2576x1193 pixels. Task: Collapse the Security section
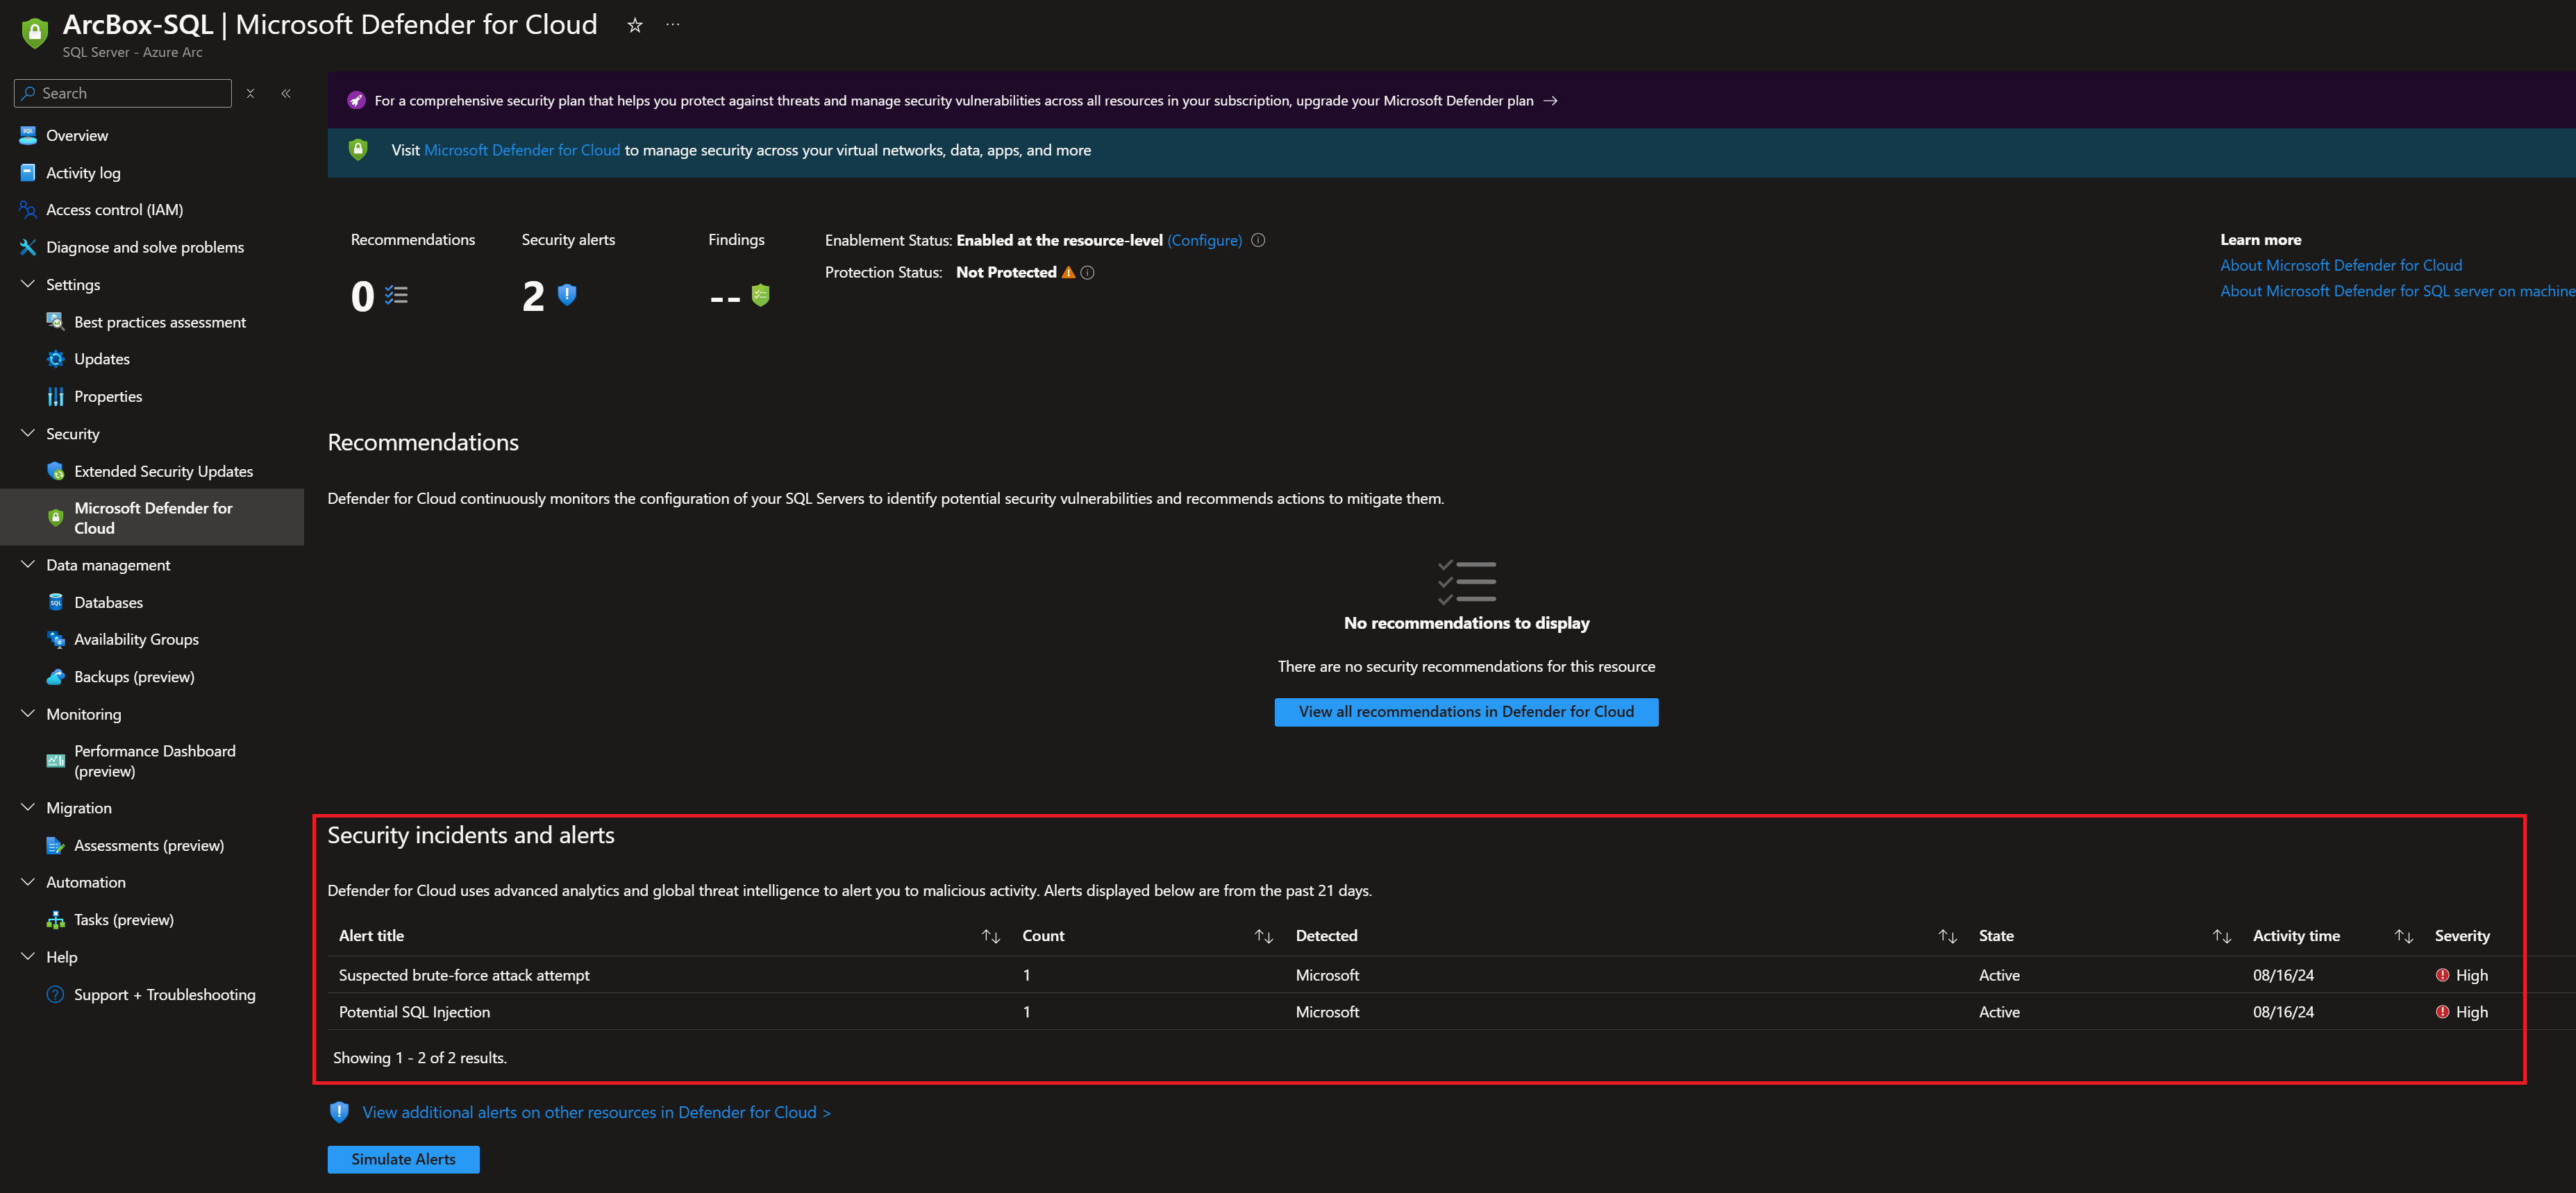click(28, 434)
